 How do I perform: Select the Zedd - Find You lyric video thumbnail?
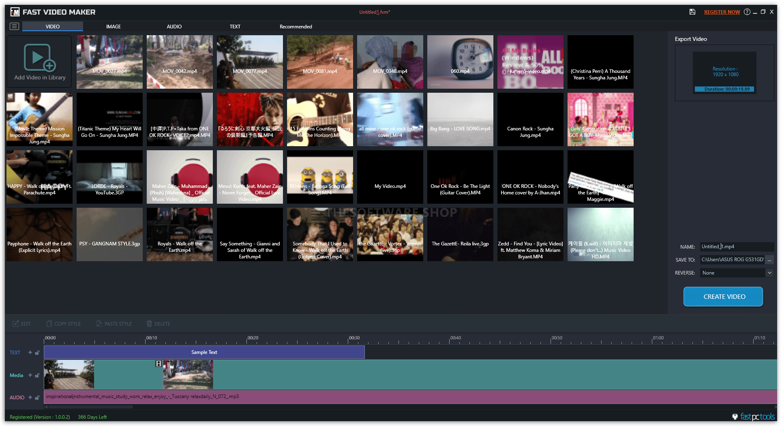click(530, 234)
